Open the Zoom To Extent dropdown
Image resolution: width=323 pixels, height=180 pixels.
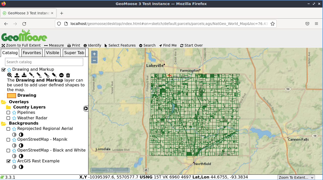296,177
